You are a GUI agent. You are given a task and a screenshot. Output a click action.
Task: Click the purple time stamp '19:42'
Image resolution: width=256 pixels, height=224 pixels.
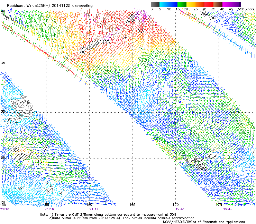(x=228, y=209)
